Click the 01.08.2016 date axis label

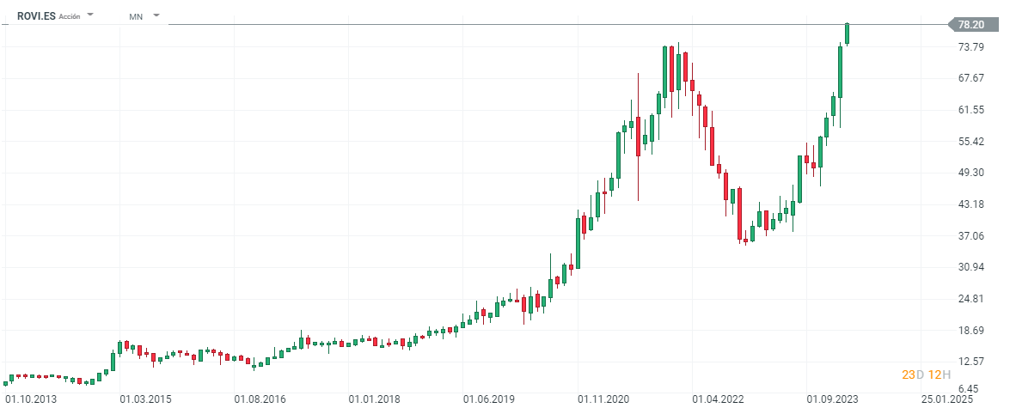pyautogui.click(x=258, y=399)
